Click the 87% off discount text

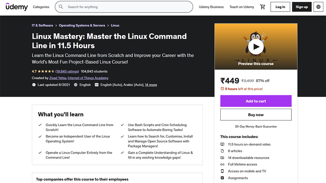(262, 81)
